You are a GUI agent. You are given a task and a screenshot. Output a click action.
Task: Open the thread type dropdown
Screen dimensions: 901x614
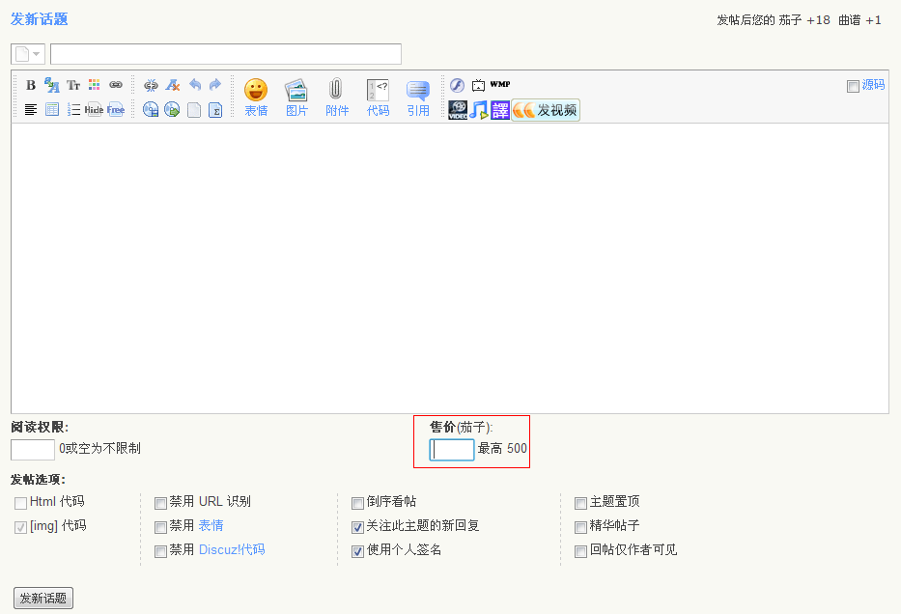[x=28, y=54]
